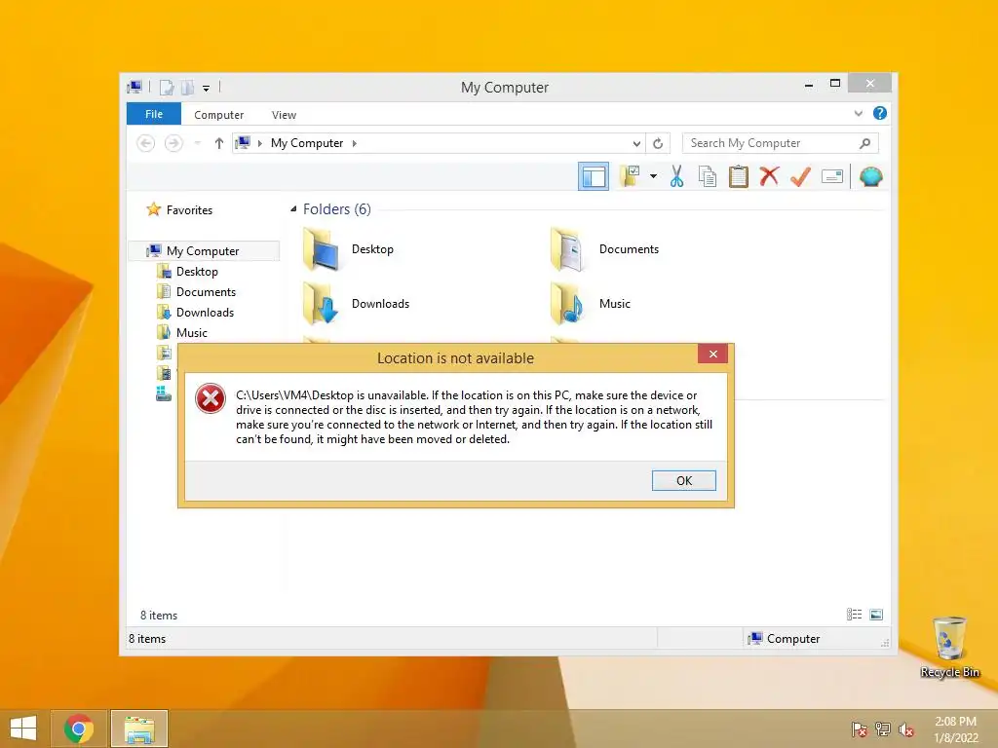The width and height of the screenshot is (998, 748).
Task: Click the Paste clipboard icon
Action: (x=739, y=176)
